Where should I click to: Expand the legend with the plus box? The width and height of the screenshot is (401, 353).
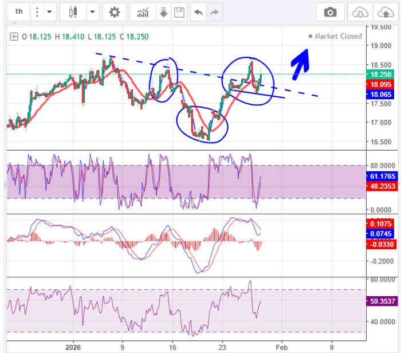pos(14,37)
